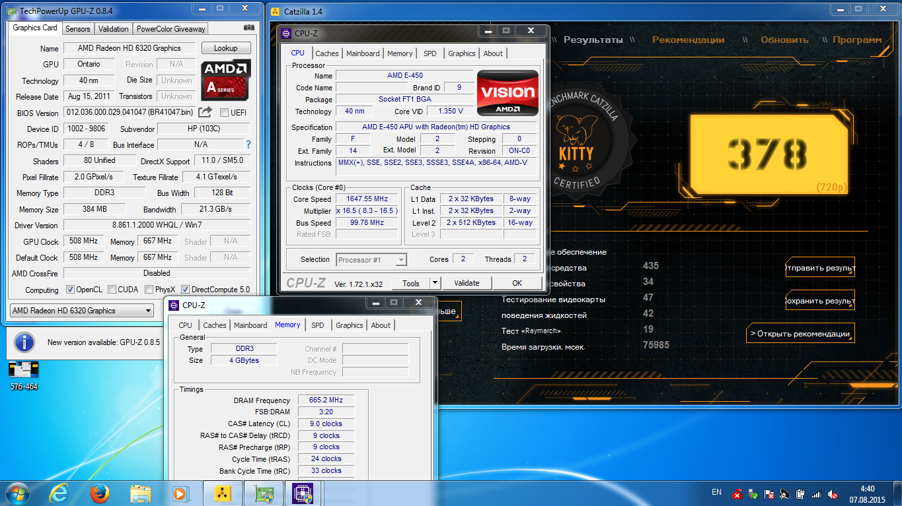
Task: Click the save result button (охранить результ)
Action: (820, 300)
